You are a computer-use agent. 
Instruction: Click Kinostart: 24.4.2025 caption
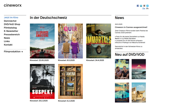tap(95, 60)
